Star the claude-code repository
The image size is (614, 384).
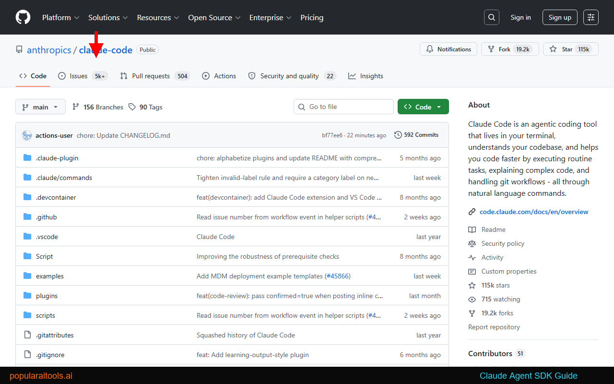[x=570, y=48]
